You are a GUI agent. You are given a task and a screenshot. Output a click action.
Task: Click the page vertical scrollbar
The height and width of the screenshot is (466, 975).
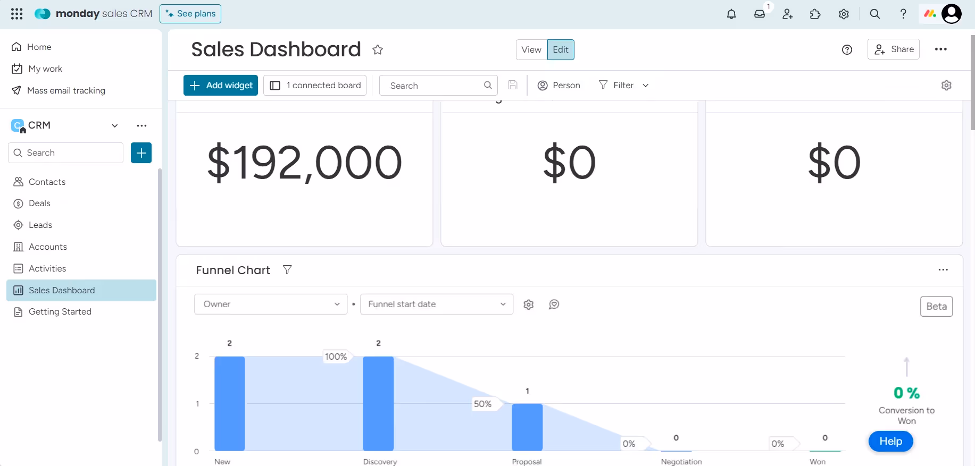click(972, 82)
